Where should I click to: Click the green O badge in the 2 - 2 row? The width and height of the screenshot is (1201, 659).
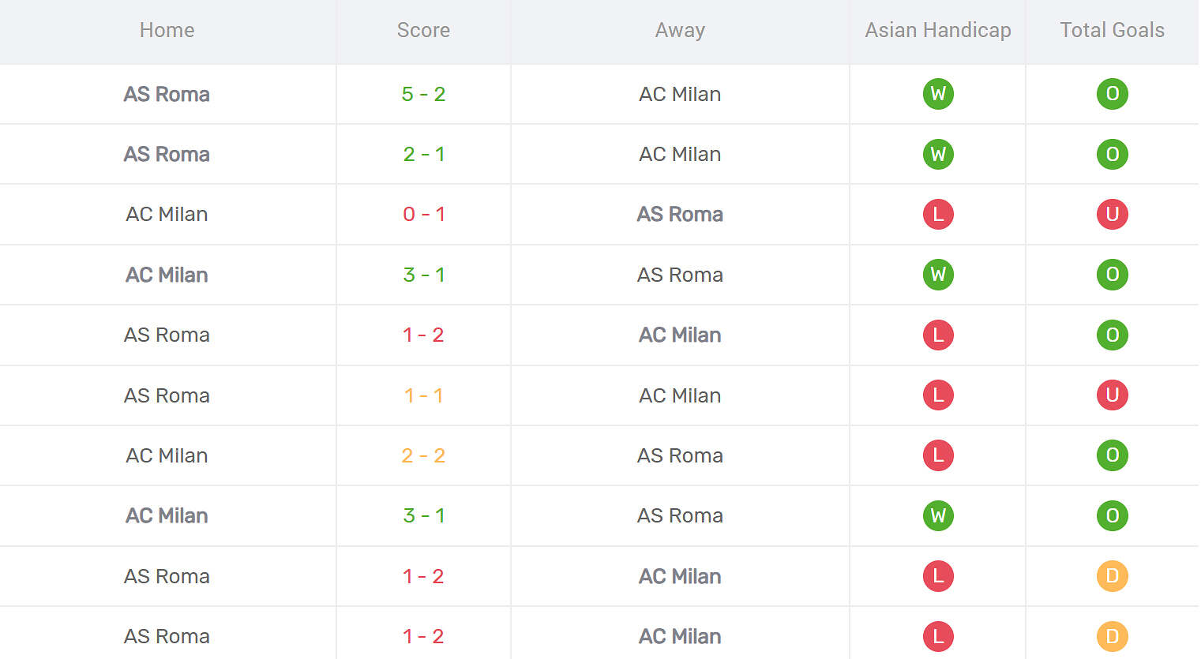click(1112, 455)
